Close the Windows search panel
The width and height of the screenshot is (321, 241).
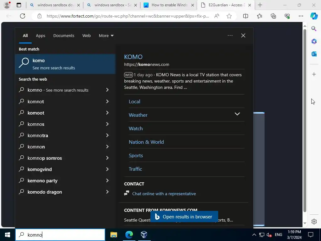[x=243, y=35]
